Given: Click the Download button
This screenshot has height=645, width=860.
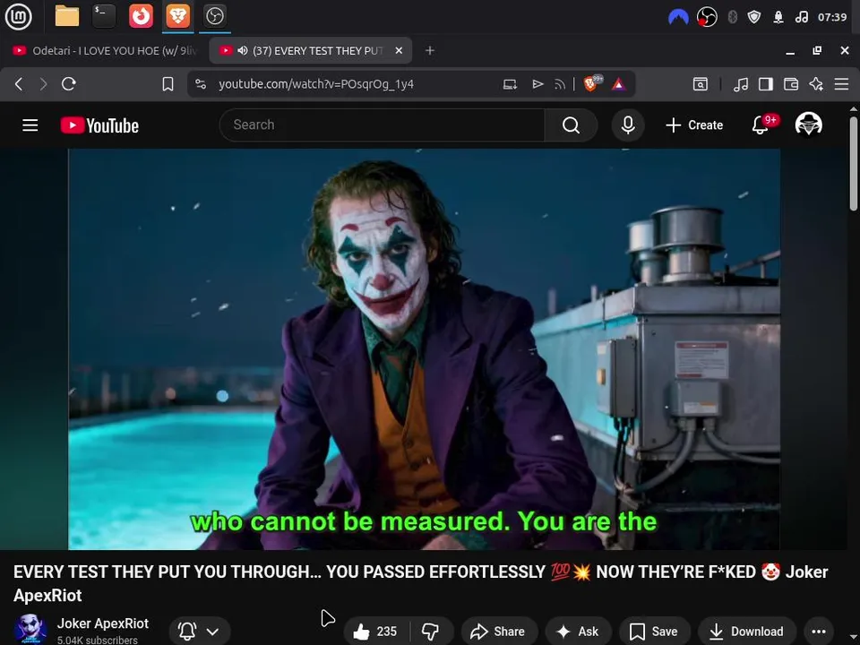Looking at the screenshot, I should coord(746,632).
